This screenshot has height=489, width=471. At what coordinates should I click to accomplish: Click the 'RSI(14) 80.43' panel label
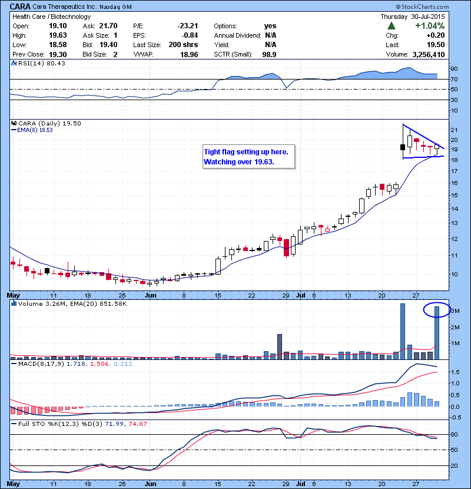click(42, 63)
